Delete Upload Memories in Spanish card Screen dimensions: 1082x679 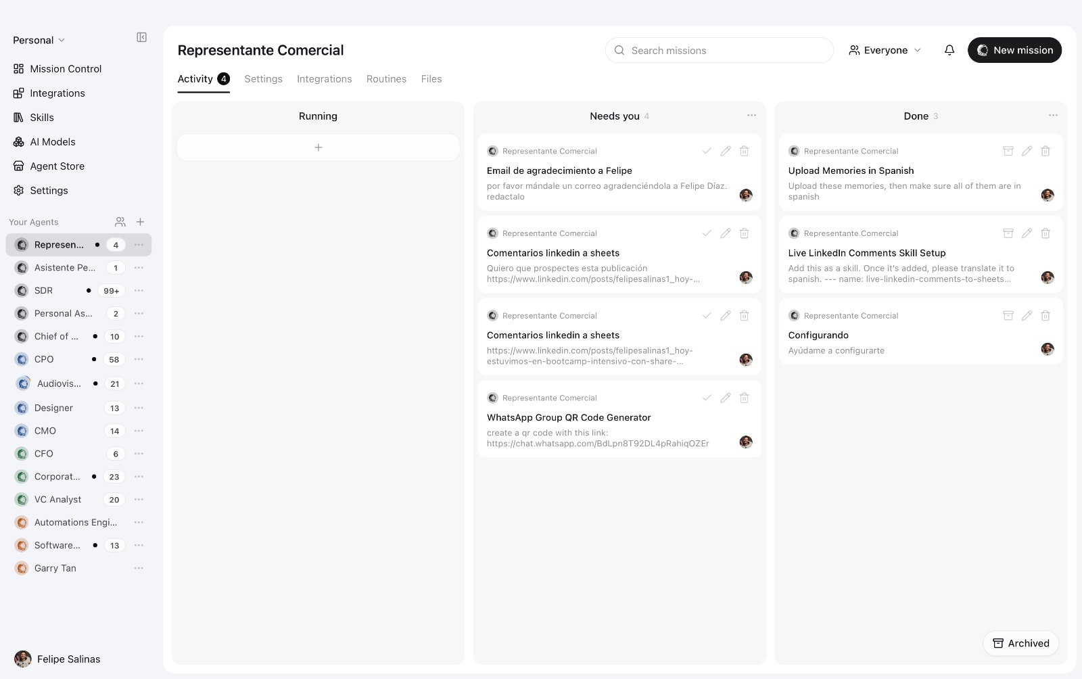[x=1045, y=151]
